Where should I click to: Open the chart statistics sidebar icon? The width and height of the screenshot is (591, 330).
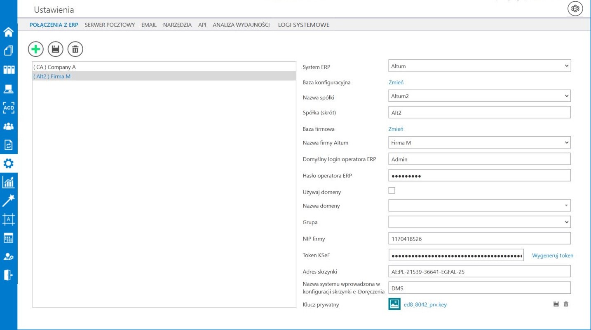9,182
